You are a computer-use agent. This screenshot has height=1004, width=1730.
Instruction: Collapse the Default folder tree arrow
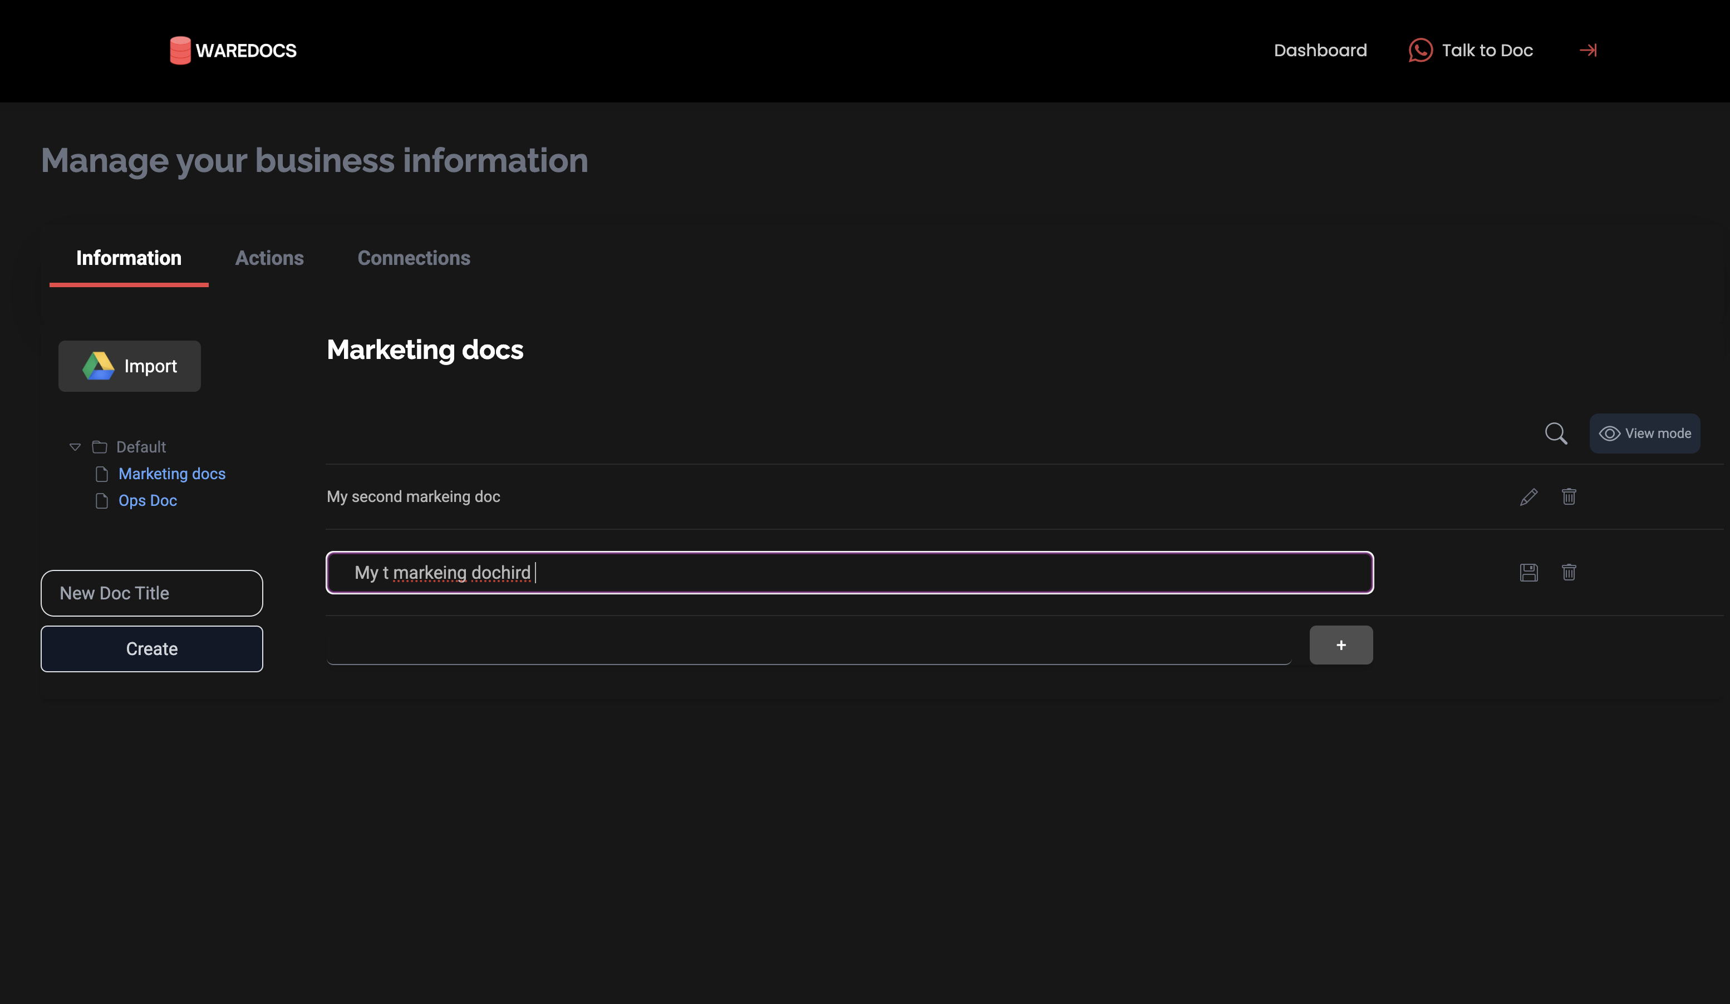click(75, 447)
